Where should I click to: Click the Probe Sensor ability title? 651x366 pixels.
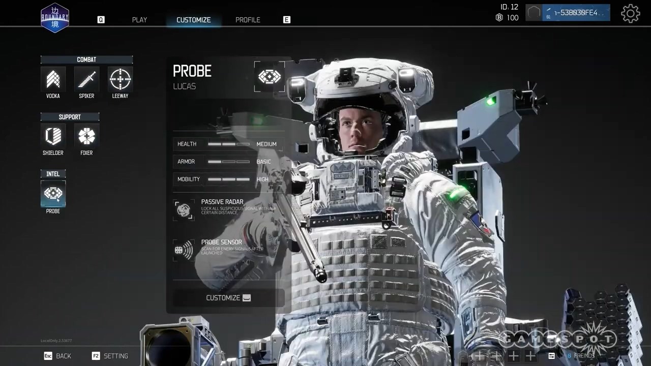tap(221, 242)
